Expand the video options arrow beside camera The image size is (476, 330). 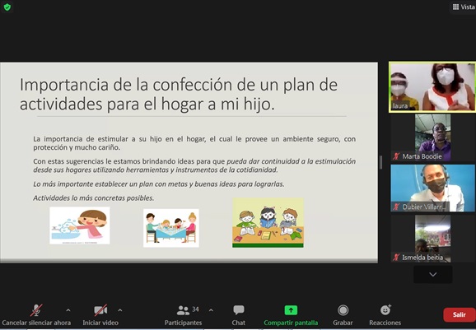point(120,310)
